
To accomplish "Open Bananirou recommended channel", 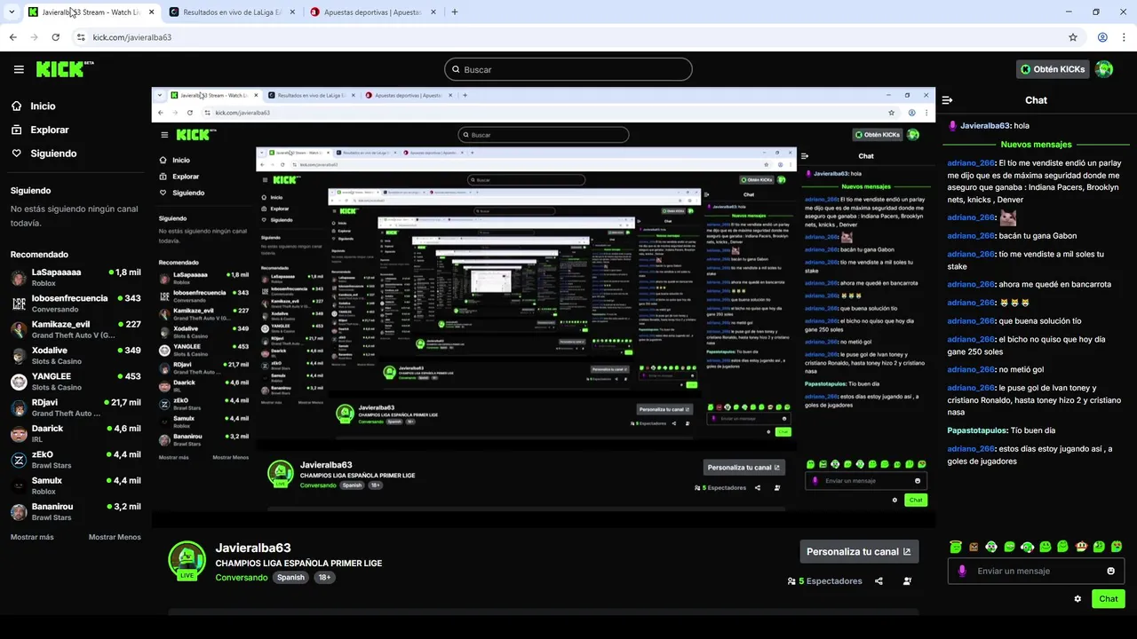I will pos(76,511).
